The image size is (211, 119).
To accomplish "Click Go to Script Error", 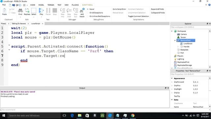I will (x=119, y=9).
